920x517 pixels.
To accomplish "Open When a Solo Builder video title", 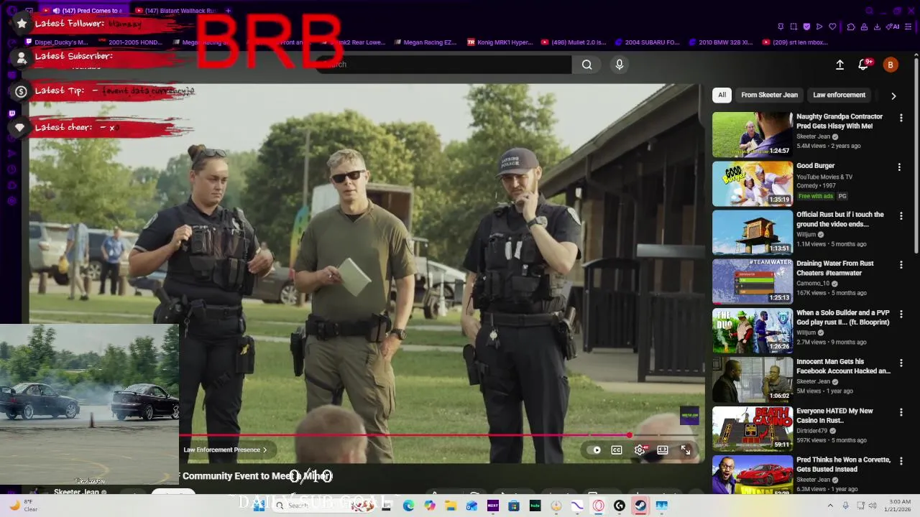I will coord(842,317).
